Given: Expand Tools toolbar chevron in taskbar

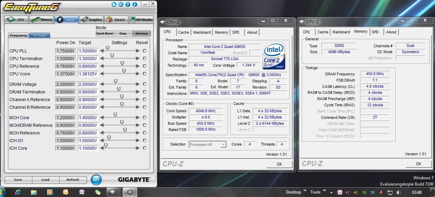Looking at the screenshot, I should tap(325, 190).
